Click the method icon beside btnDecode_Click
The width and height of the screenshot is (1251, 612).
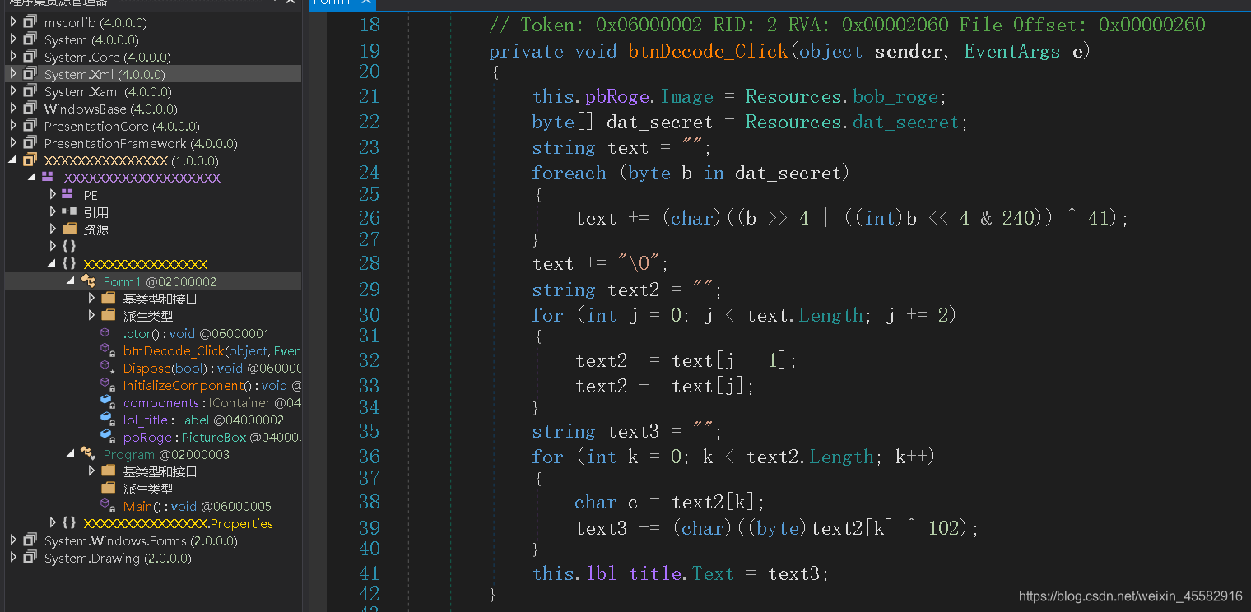point(107,350)
